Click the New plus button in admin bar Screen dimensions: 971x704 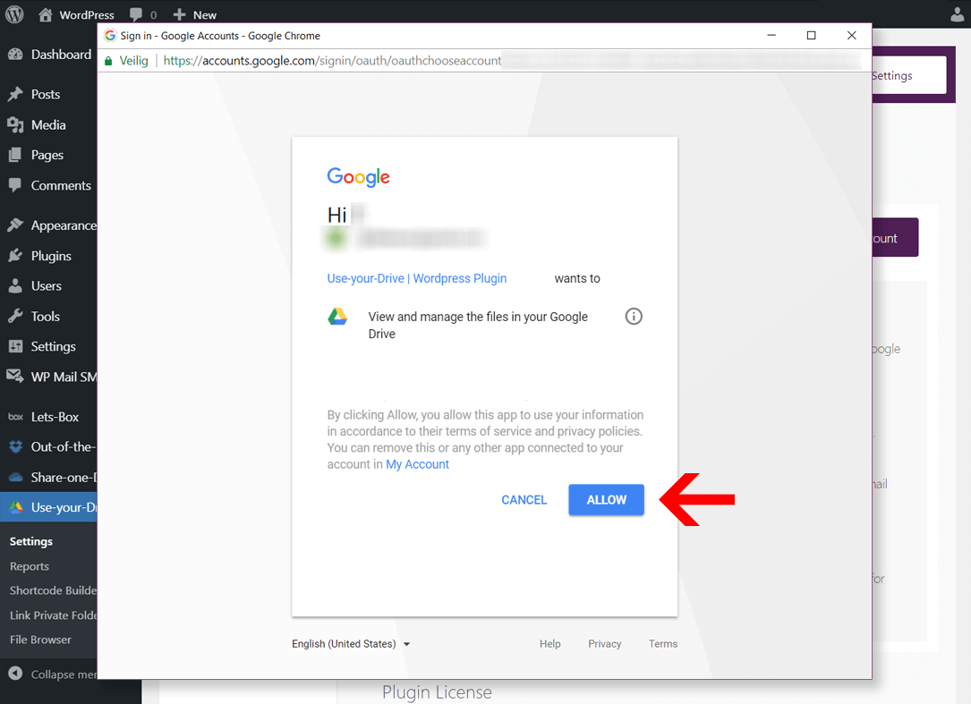pos(194,15)
